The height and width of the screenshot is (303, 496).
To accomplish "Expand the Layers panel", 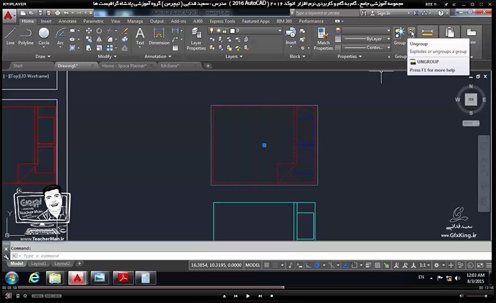I will click(x=234, y=56).
